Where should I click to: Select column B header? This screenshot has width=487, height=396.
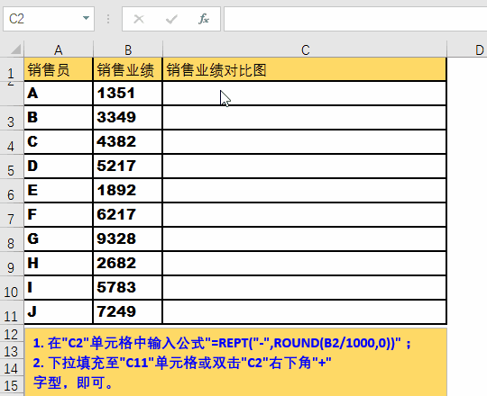tap(128, 49)
